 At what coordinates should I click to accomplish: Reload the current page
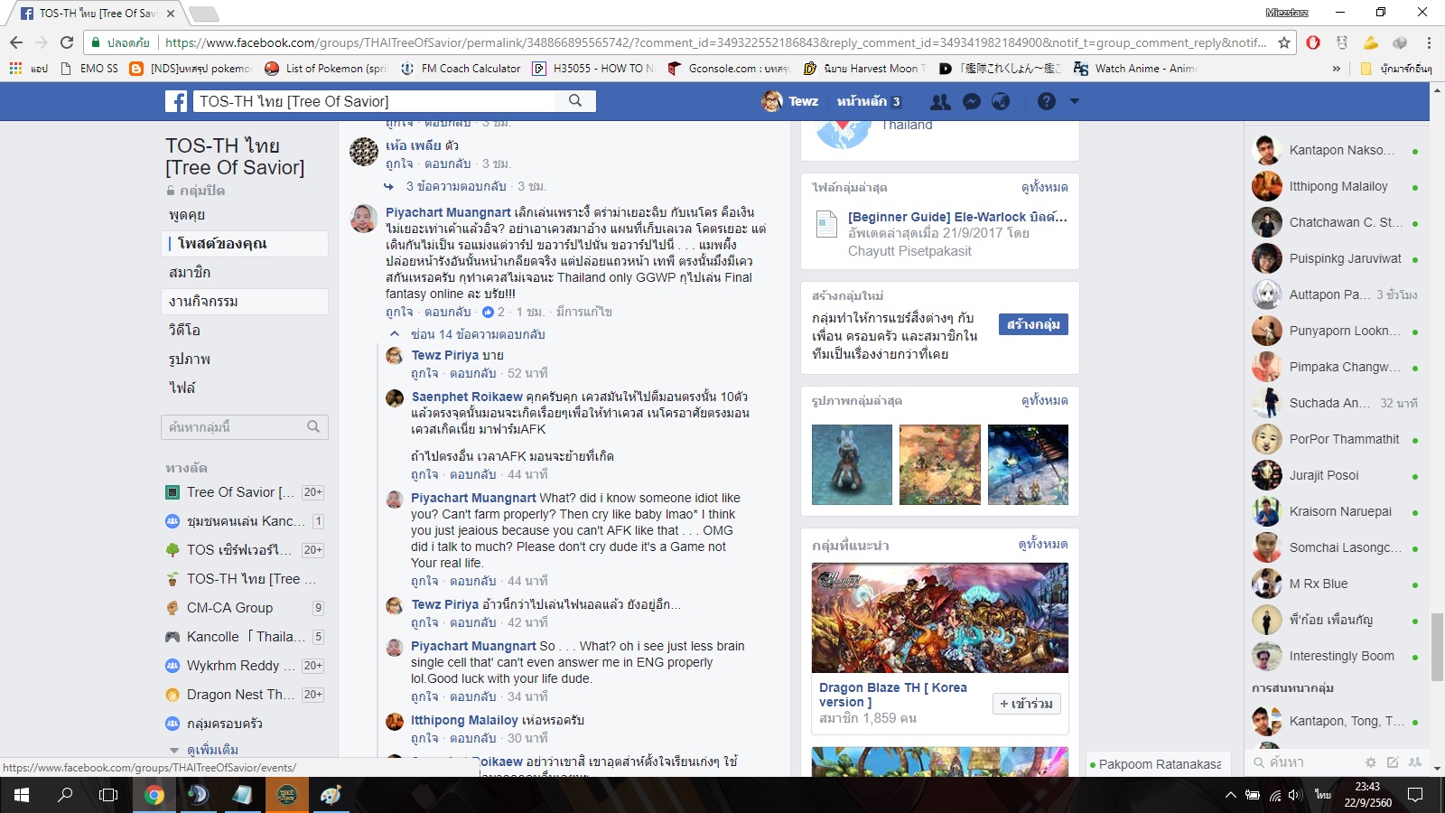tap(67, 42)
